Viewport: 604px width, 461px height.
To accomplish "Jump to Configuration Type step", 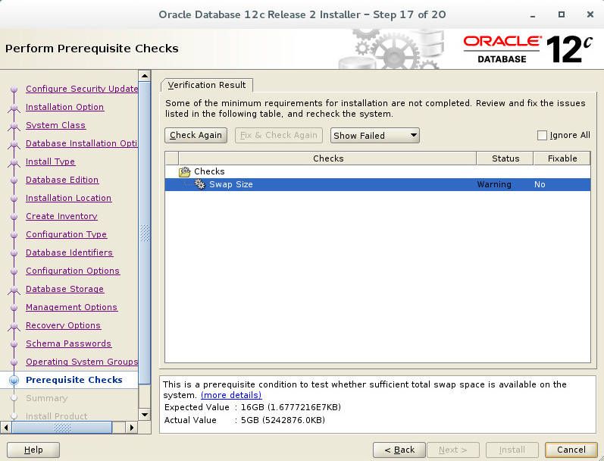I will [66, 234].
